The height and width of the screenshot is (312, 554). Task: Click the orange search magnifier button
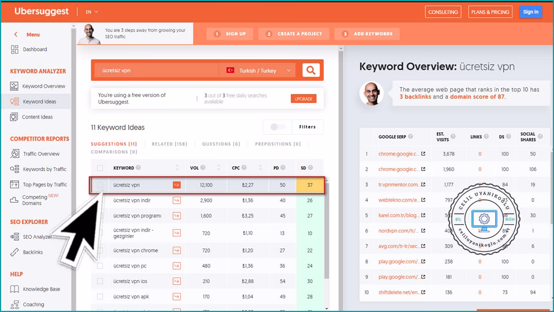point(311,70)
